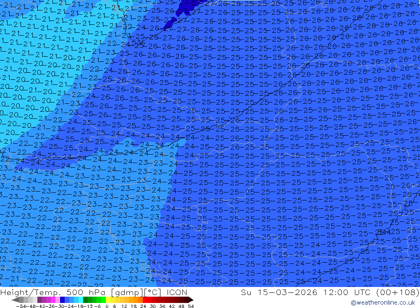Click the -30 value on the color scale
Viewport: 420px width, 308px height.
(x=59, y=306)
